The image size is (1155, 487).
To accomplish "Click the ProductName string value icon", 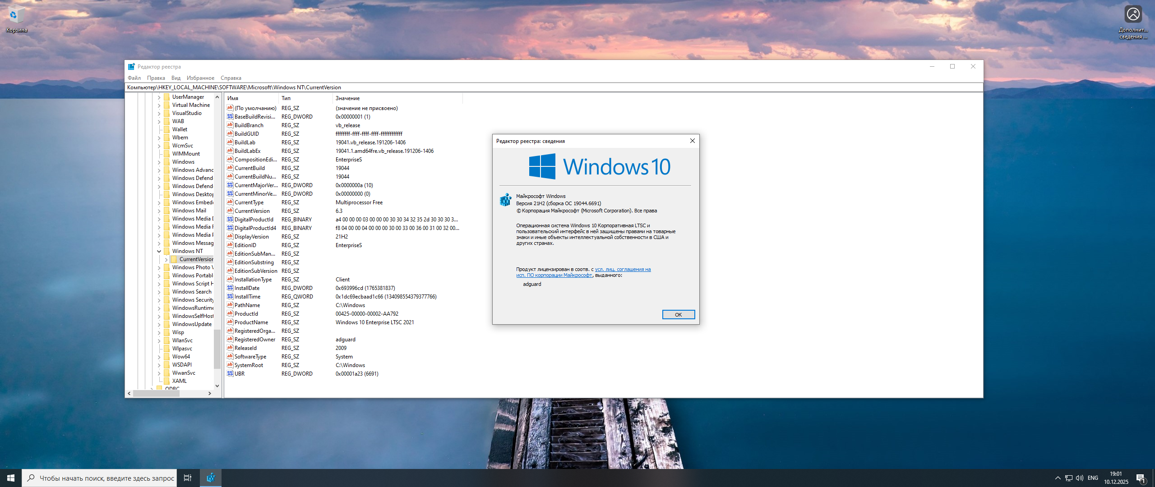I will pos(230,322).
